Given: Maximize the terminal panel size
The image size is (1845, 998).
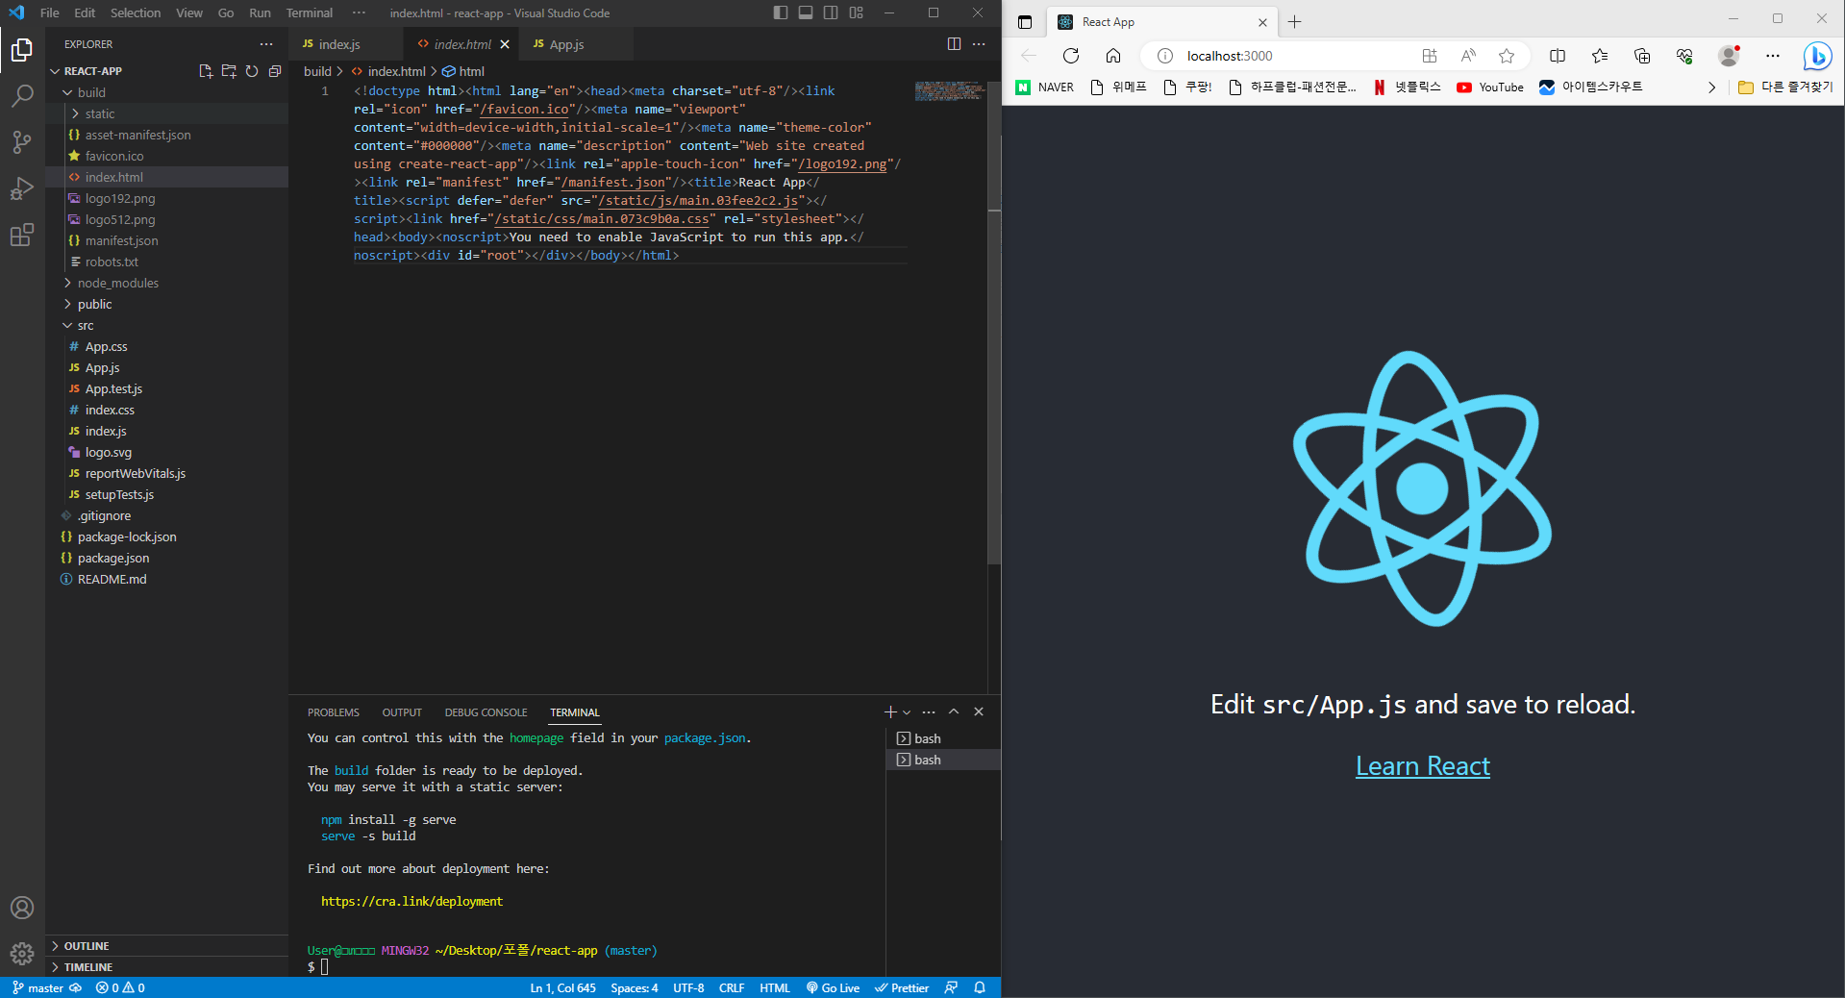Looking at the screenshot, I should point(954,711).
